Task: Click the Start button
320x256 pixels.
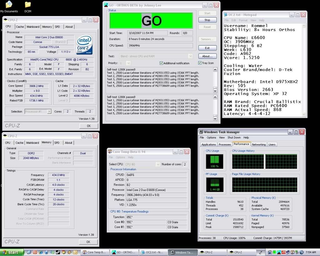Action: point(12,252)
